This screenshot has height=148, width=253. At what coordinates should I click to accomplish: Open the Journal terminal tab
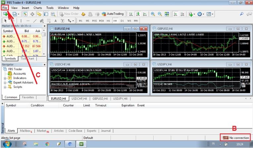(106, 131)
